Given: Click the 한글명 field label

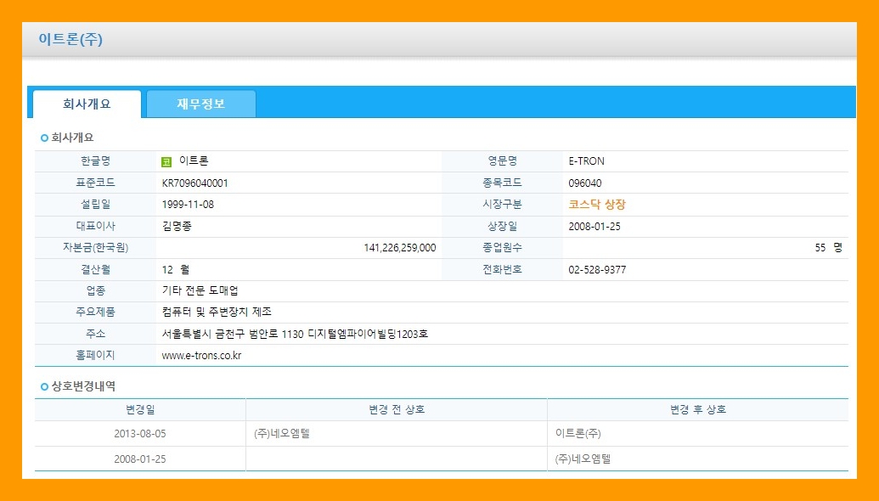Looking at the screenshot, I should pos(96,161).
